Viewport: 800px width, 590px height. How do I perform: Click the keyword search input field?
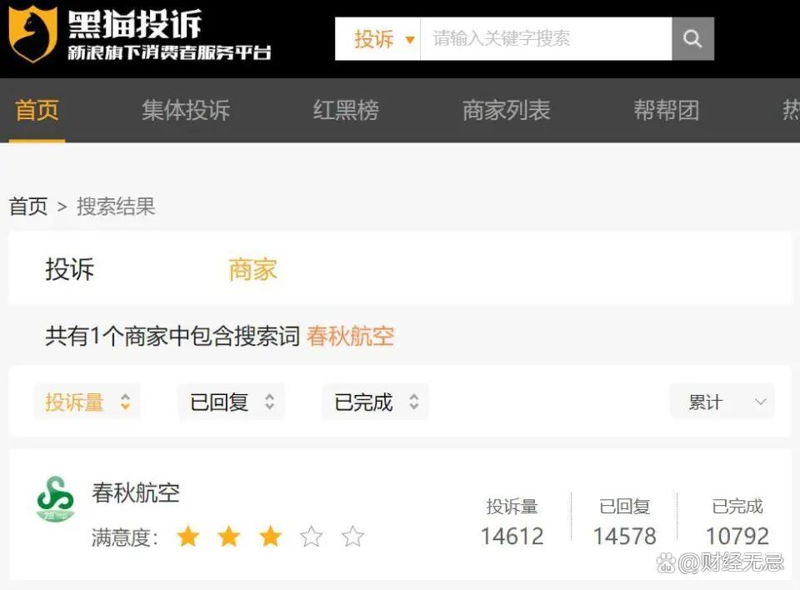tap(546, 39)
